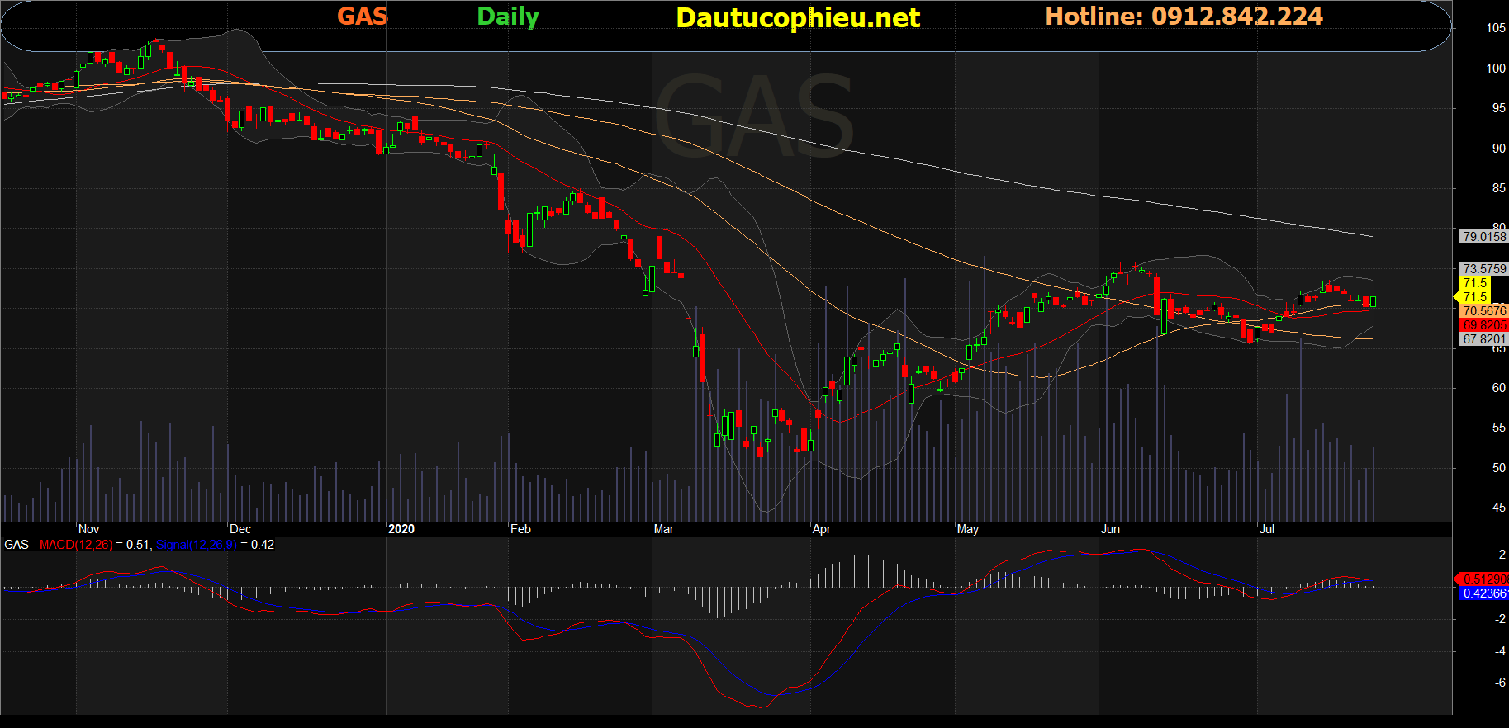1509x728 pixels.
Task: Click the Jul date axis marker
Action: [x=1267, y=529]
